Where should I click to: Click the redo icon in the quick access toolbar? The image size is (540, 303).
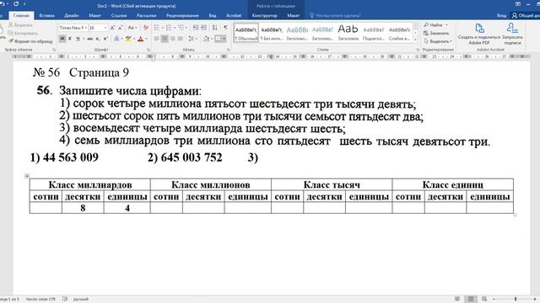pyautogui.click(x=16, y=4)
